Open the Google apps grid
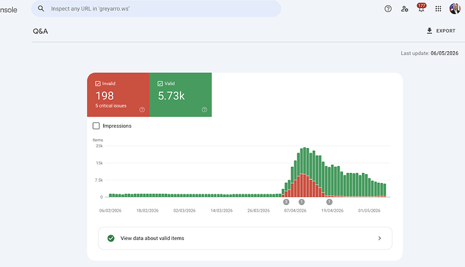The width and height of the screenshot is (465, 267). click(438, 9)
